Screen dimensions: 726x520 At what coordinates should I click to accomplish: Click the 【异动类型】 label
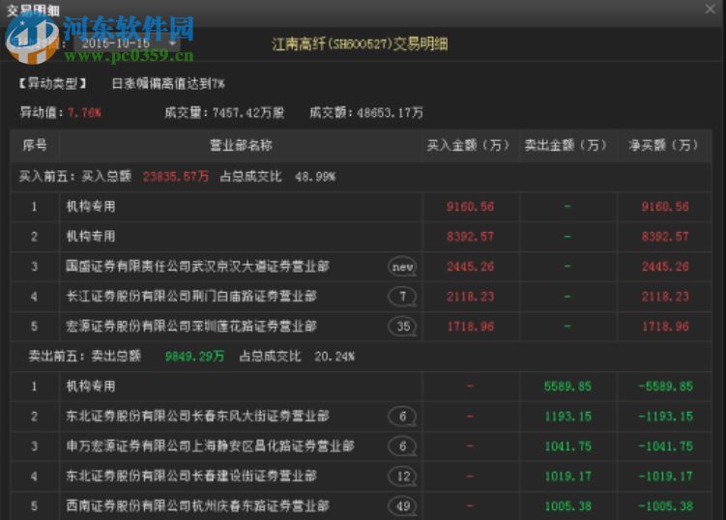(x=52, y=84)
